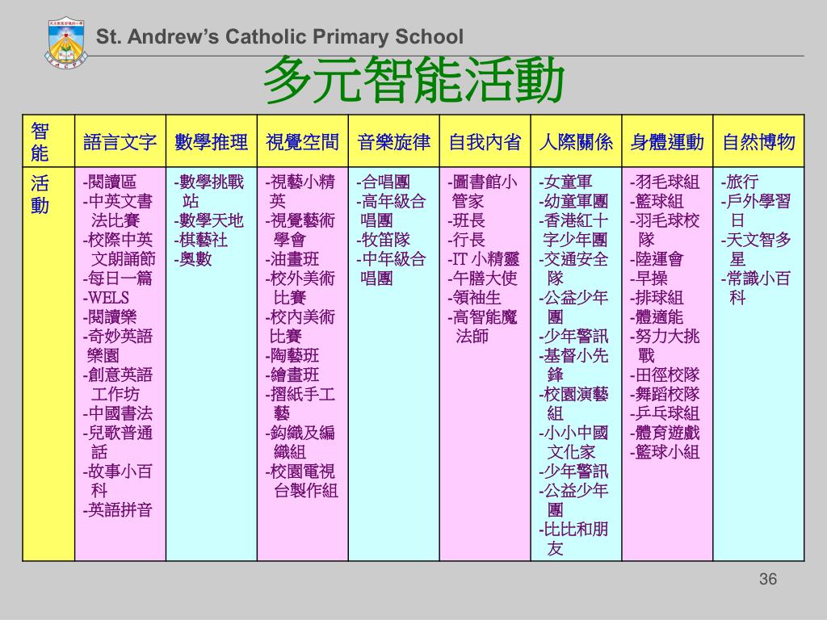This screenshot has width=827, height=620.
Task: Click the 女童軍 entry
Action: (566, 182)
